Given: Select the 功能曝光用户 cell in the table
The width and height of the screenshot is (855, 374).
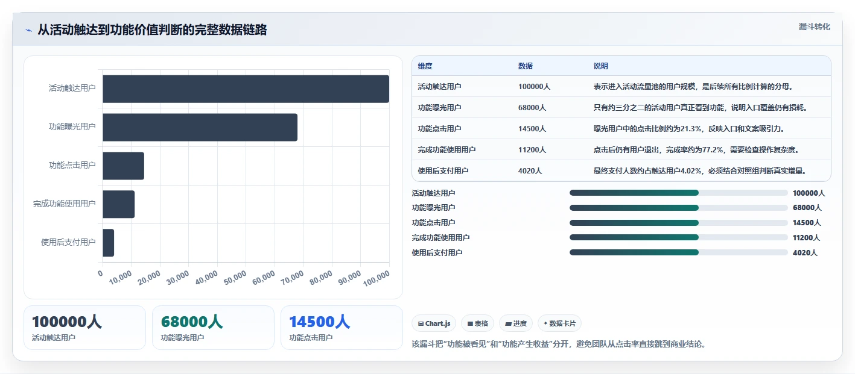Looking at the screenshot, I should tap(439, 108).
